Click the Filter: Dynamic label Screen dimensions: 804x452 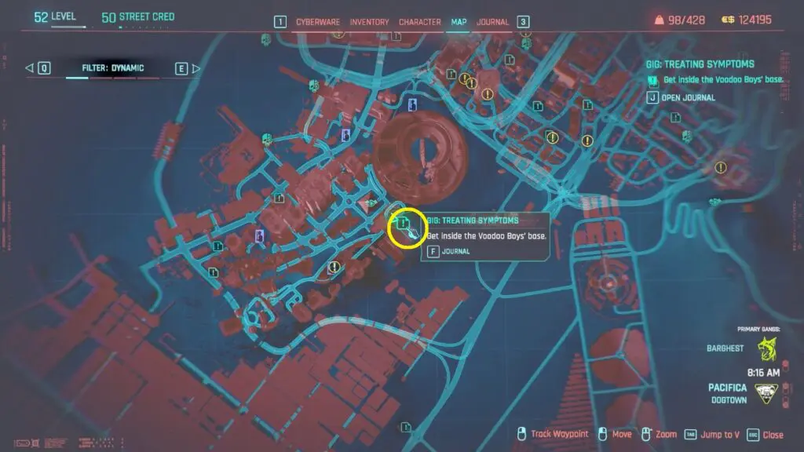click(113, 68)
